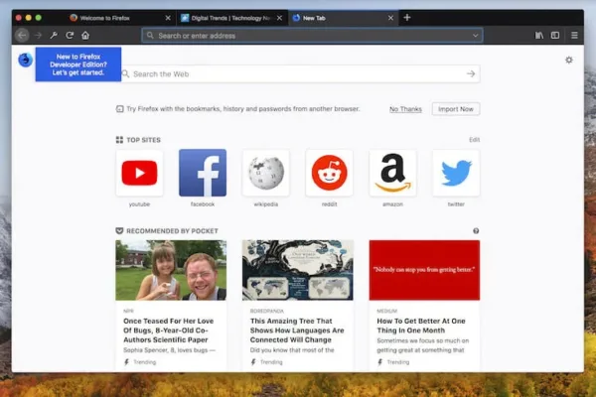Viewport: 596px width, 397px height.
Task: Click the BOREDPANDA source label
Action: point(267,311)
